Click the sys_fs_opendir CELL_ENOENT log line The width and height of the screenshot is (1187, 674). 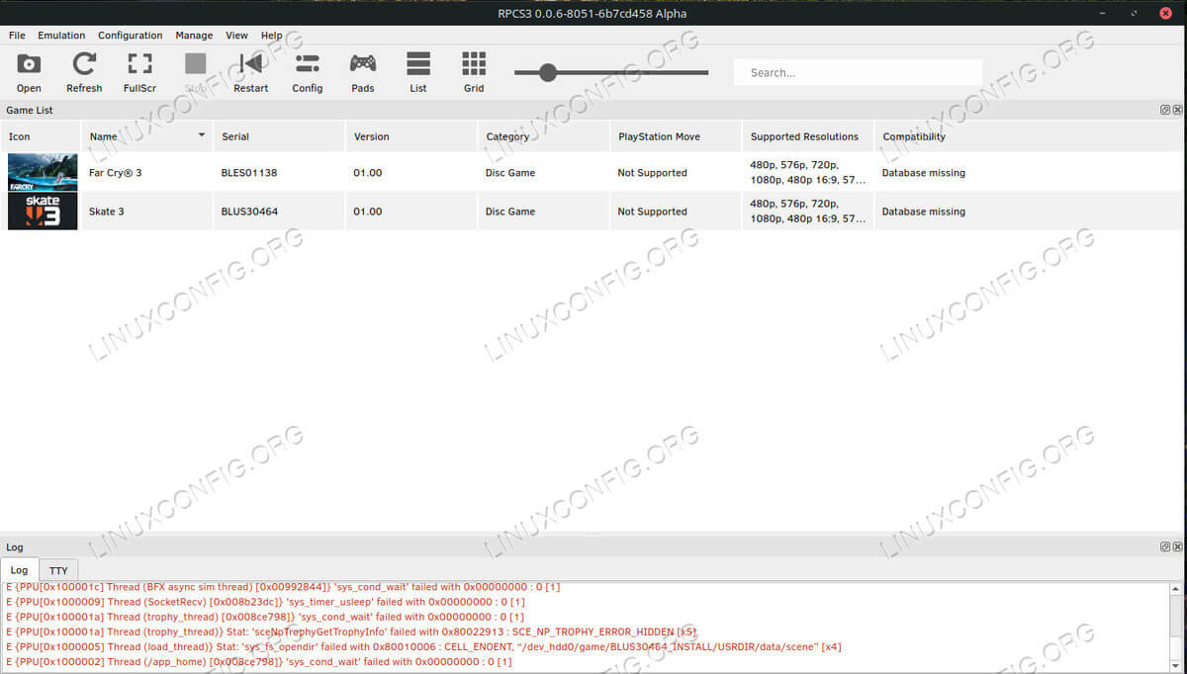pos(425,646)
